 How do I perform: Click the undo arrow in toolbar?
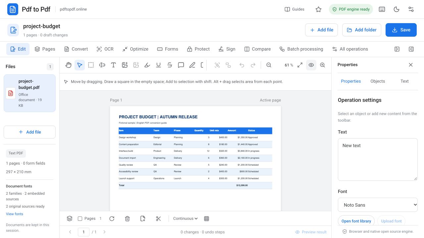click(242, 65)
